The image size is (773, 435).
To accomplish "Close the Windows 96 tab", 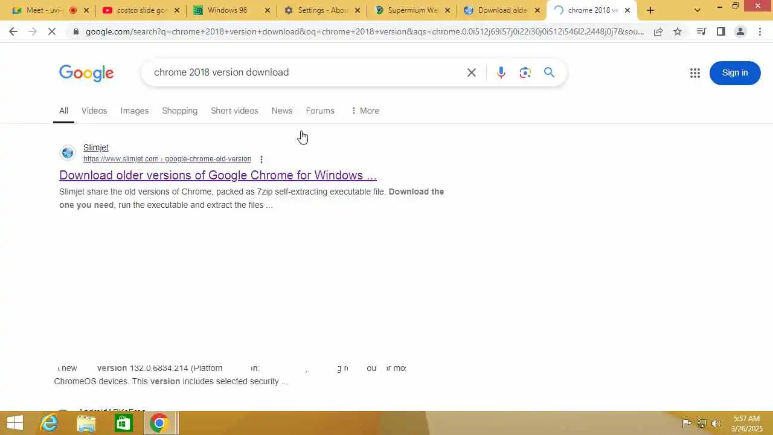I will tap(268, 10).
